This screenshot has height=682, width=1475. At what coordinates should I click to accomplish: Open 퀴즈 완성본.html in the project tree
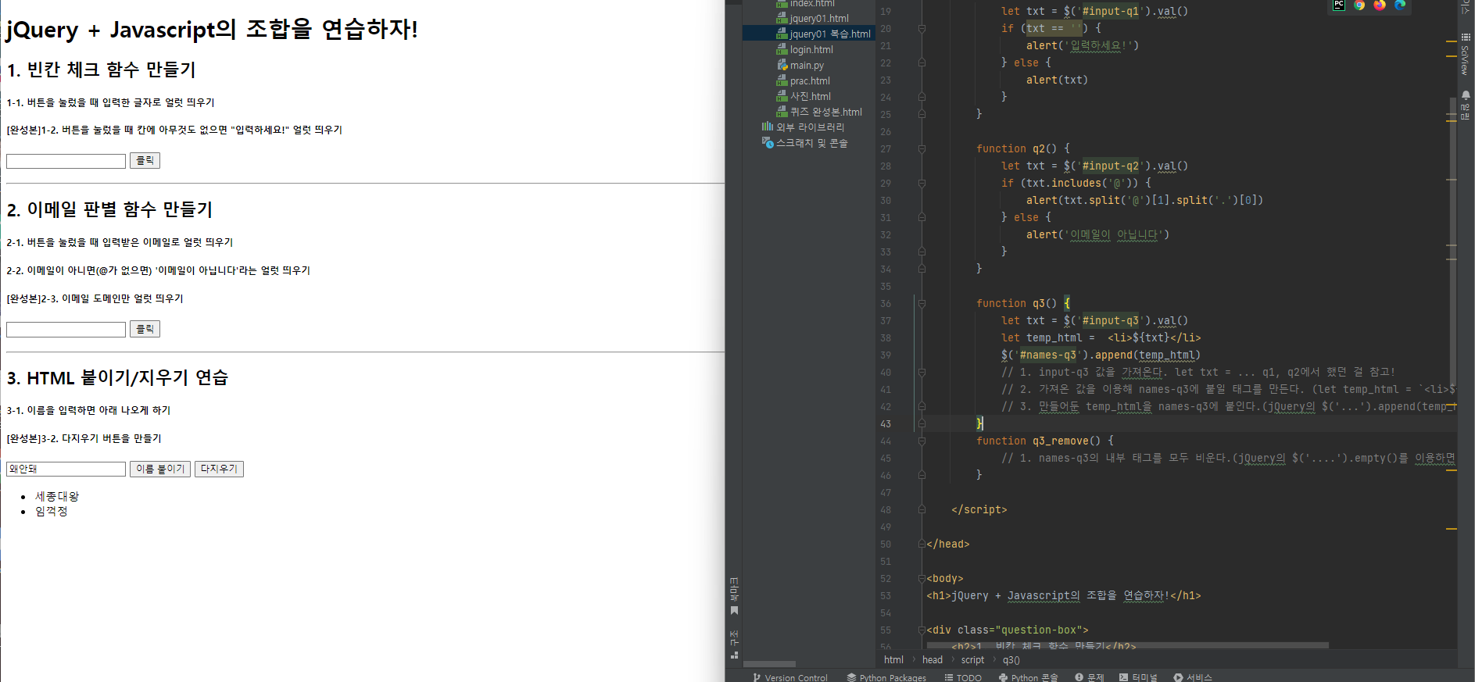click(x=826, y=112)
